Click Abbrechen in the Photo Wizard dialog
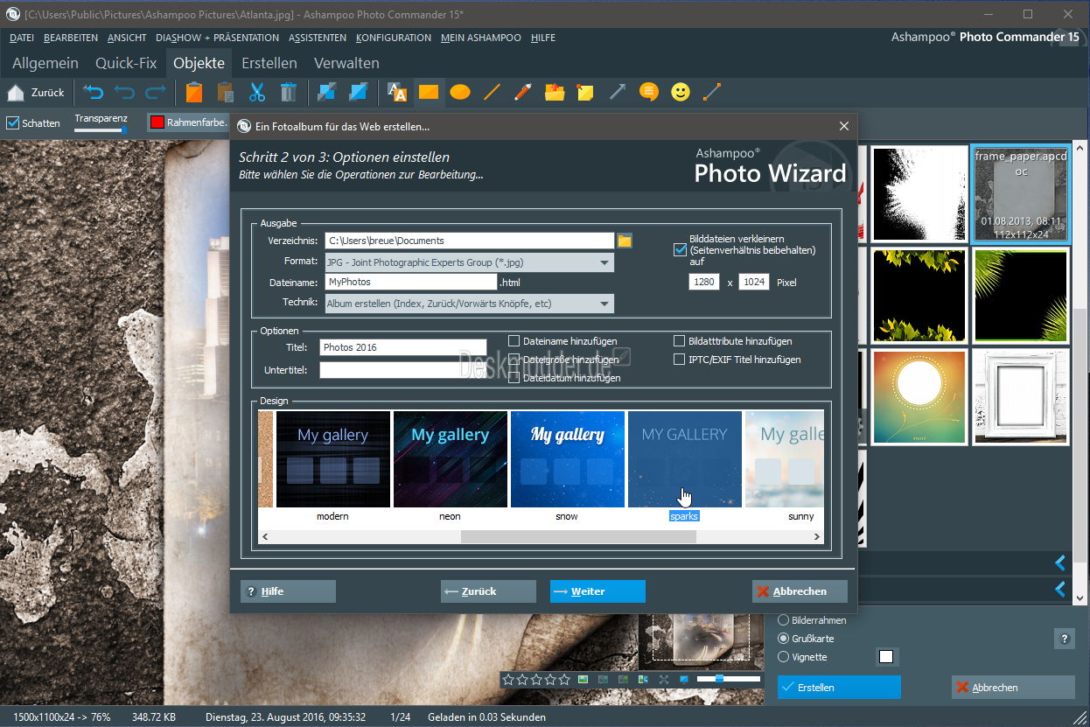 [x=800, y=591]
